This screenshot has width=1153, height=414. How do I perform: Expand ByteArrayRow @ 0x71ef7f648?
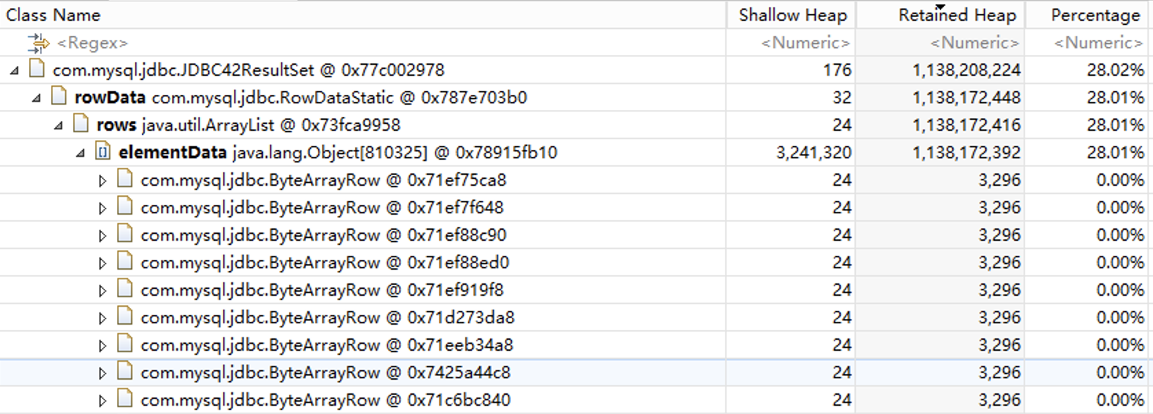point(103,208)
